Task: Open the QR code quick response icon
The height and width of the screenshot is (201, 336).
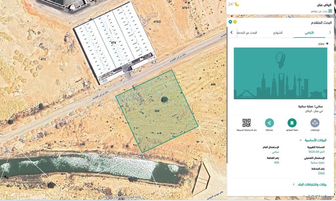Action: tap(246, 123)
